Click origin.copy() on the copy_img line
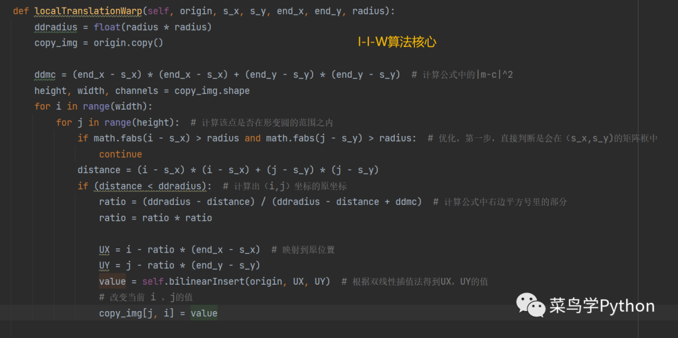The width and height of the screenshot is (678, 338). (x=129, y=43)
